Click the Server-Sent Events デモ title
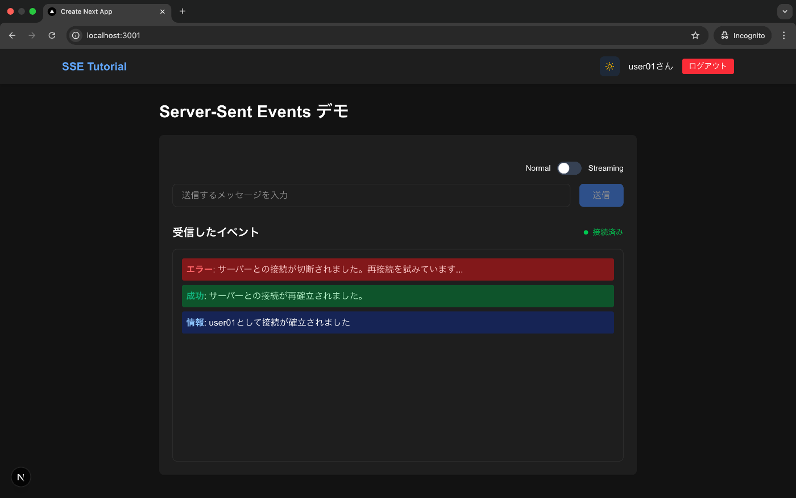796x498 pixels. [254, 112]
